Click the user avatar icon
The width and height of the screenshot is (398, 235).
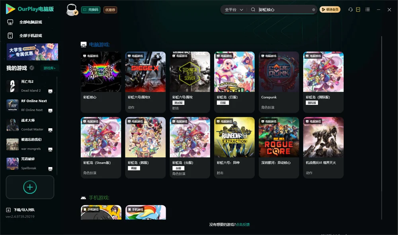[x=72, y=10]
